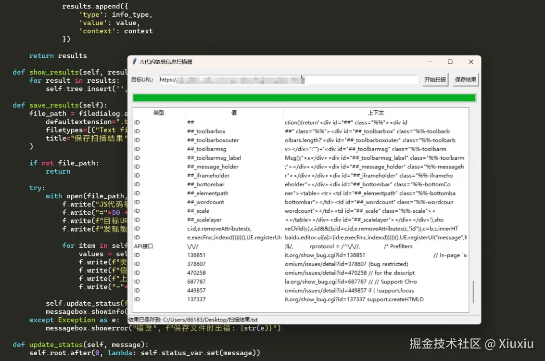Select the row with value 378607
Screen dimensions: 545x361
pos(301,264)
